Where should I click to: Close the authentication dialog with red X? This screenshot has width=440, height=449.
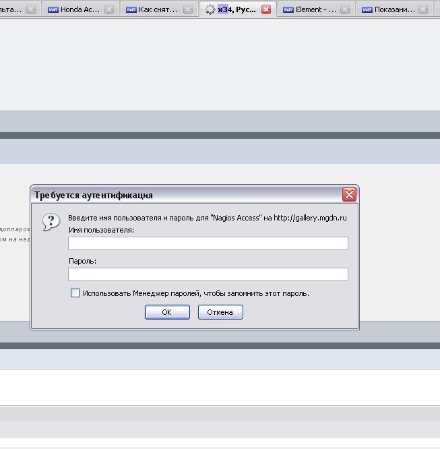(349, 195)
